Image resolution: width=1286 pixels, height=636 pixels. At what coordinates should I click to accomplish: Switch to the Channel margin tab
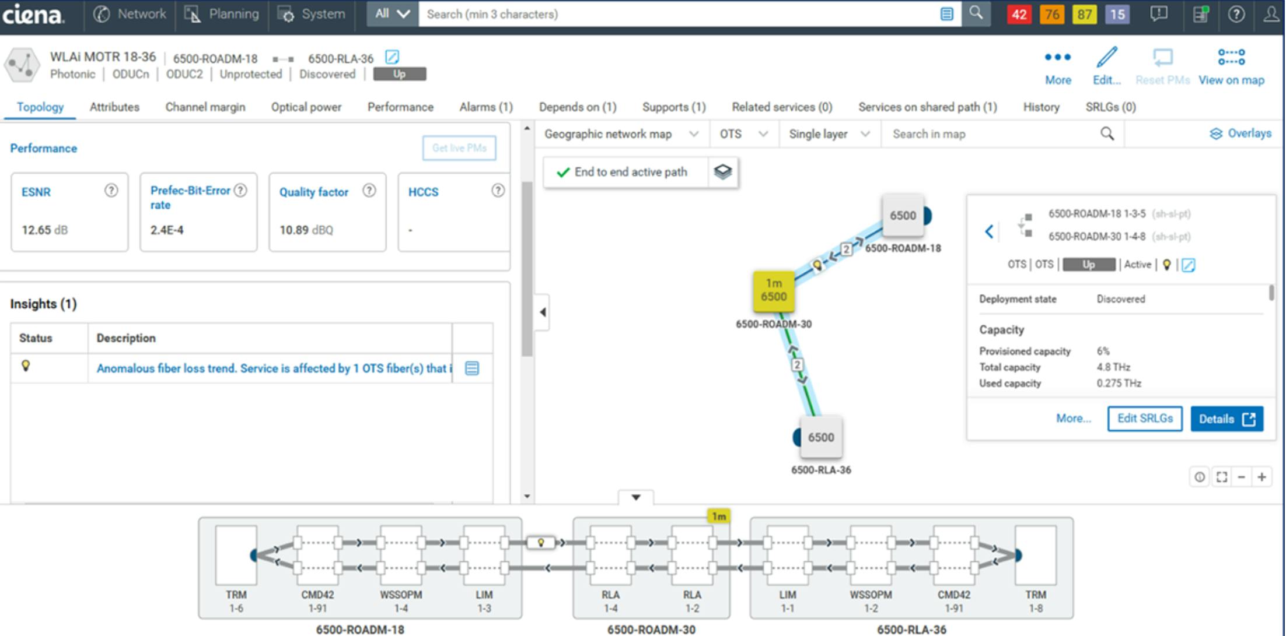205,107
